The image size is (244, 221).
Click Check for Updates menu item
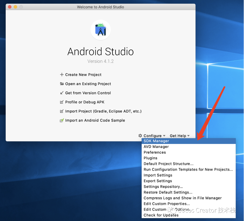tap(161, 215)
